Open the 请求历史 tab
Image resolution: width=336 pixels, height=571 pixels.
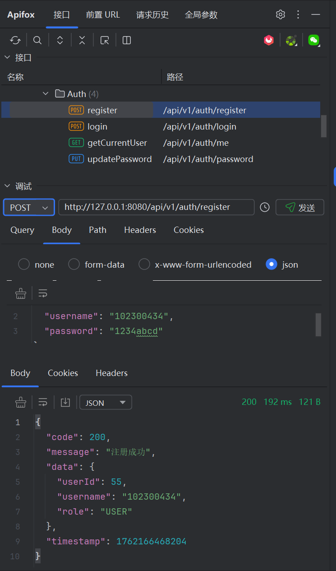pos(152,15)
